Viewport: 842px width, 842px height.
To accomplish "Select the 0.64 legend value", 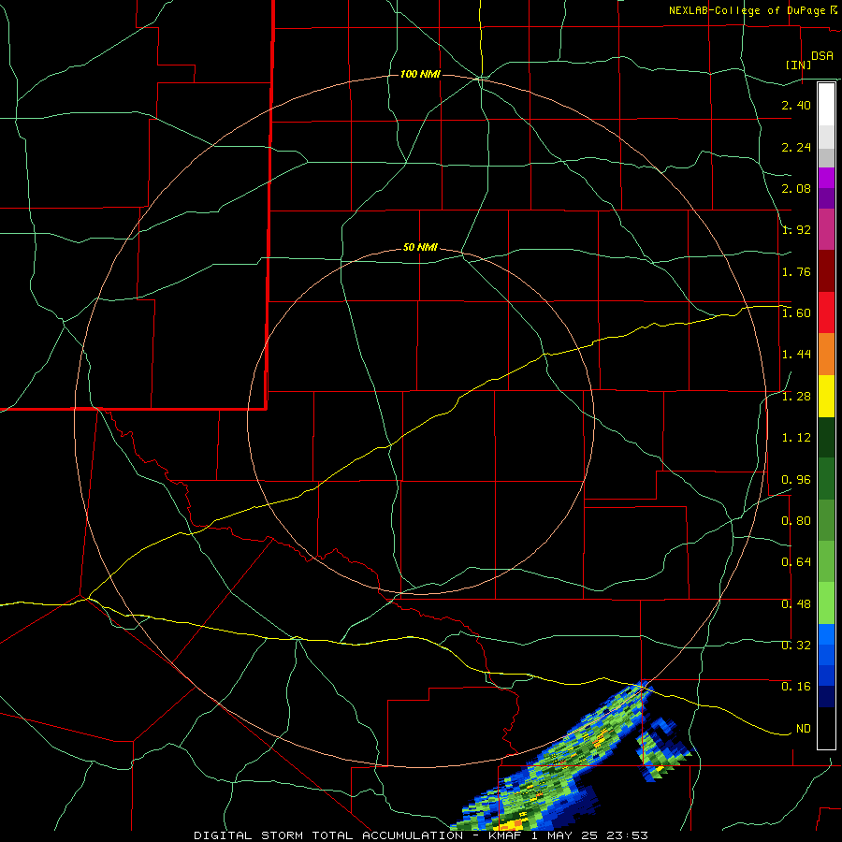I will [796, 562].
